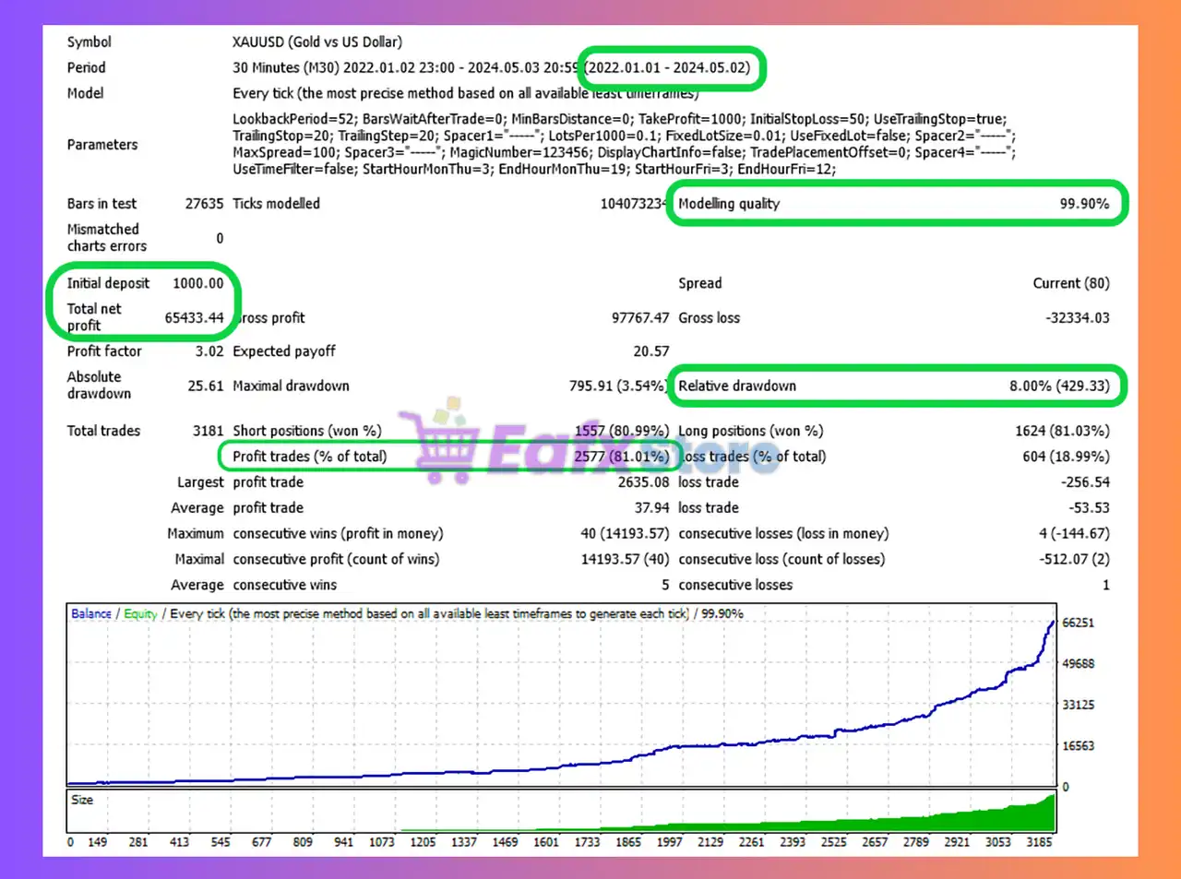Click the 66251 label on the chart axis

click(1078, 624)
